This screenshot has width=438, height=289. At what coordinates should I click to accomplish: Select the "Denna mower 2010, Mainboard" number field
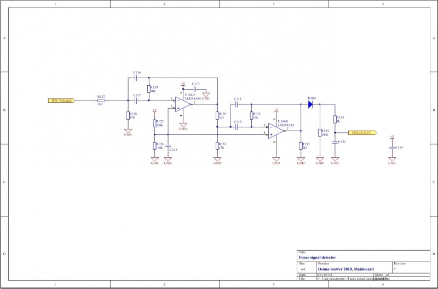point(346,269)
